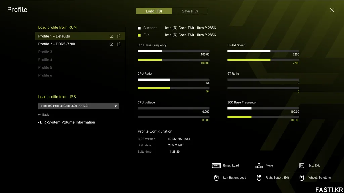Open the System Volume Information directory

coord(67,122)
